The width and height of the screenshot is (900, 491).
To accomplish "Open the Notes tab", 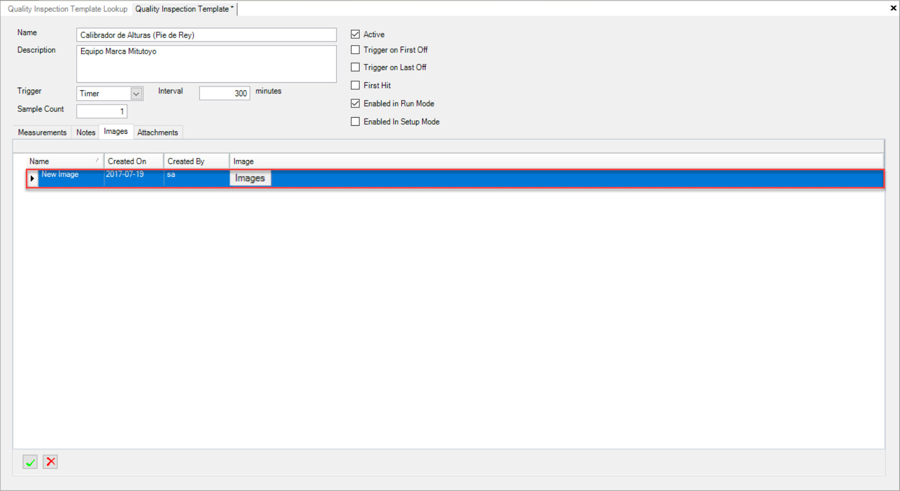I will 85,133.
